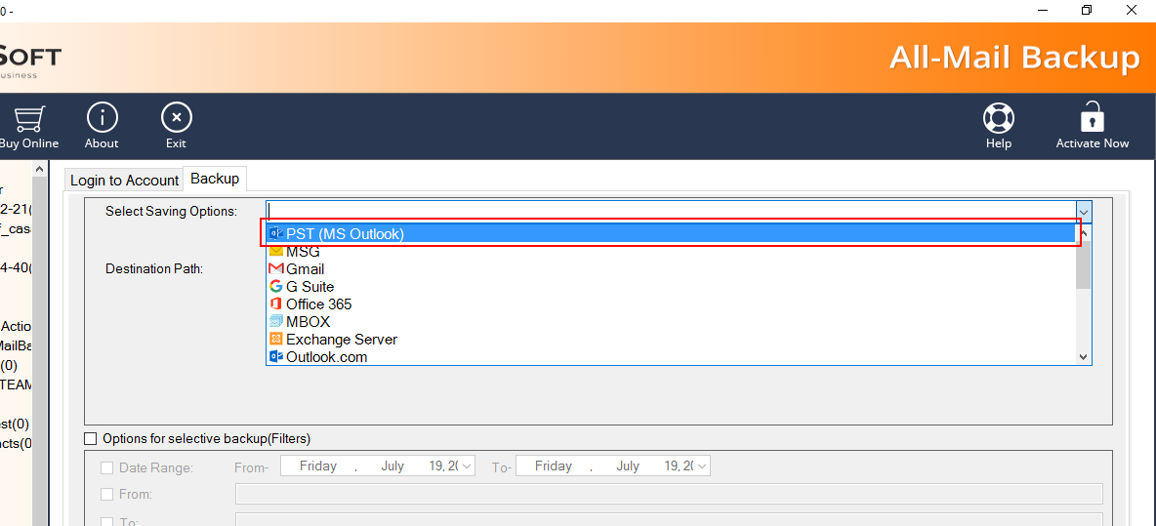
Task: Open the To- date picker dropdown
Action: click(x=702, y=466)
